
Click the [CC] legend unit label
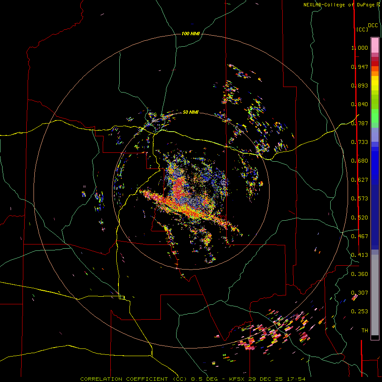click(x=362, y=29)
